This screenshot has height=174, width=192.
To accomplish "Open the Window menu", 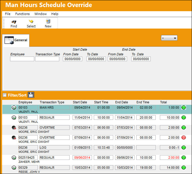I will pos(40,14).
